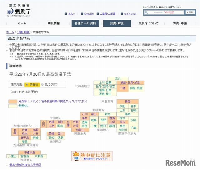200x170 pixels.
Task: Open the ご意見・ご感想 link
Action: pos(107,14)
